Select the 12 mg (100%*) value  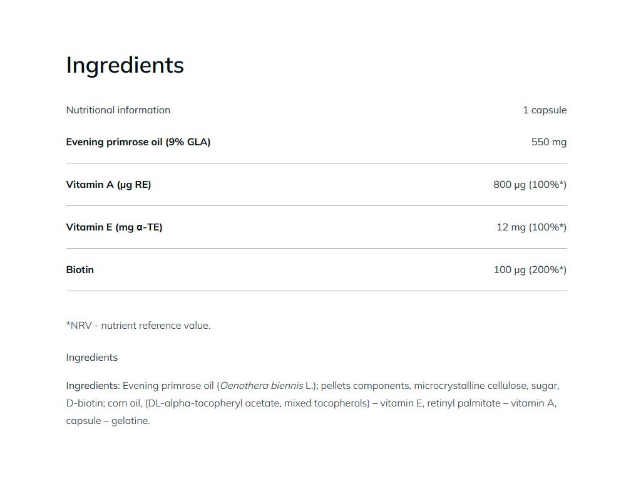point(531,227)
